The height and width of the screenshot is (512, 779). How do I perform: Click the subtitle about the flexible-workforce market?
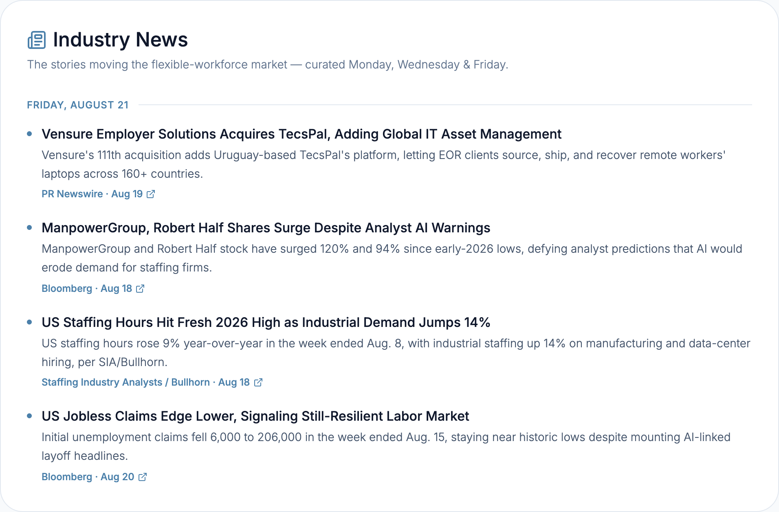coord(268,64)
